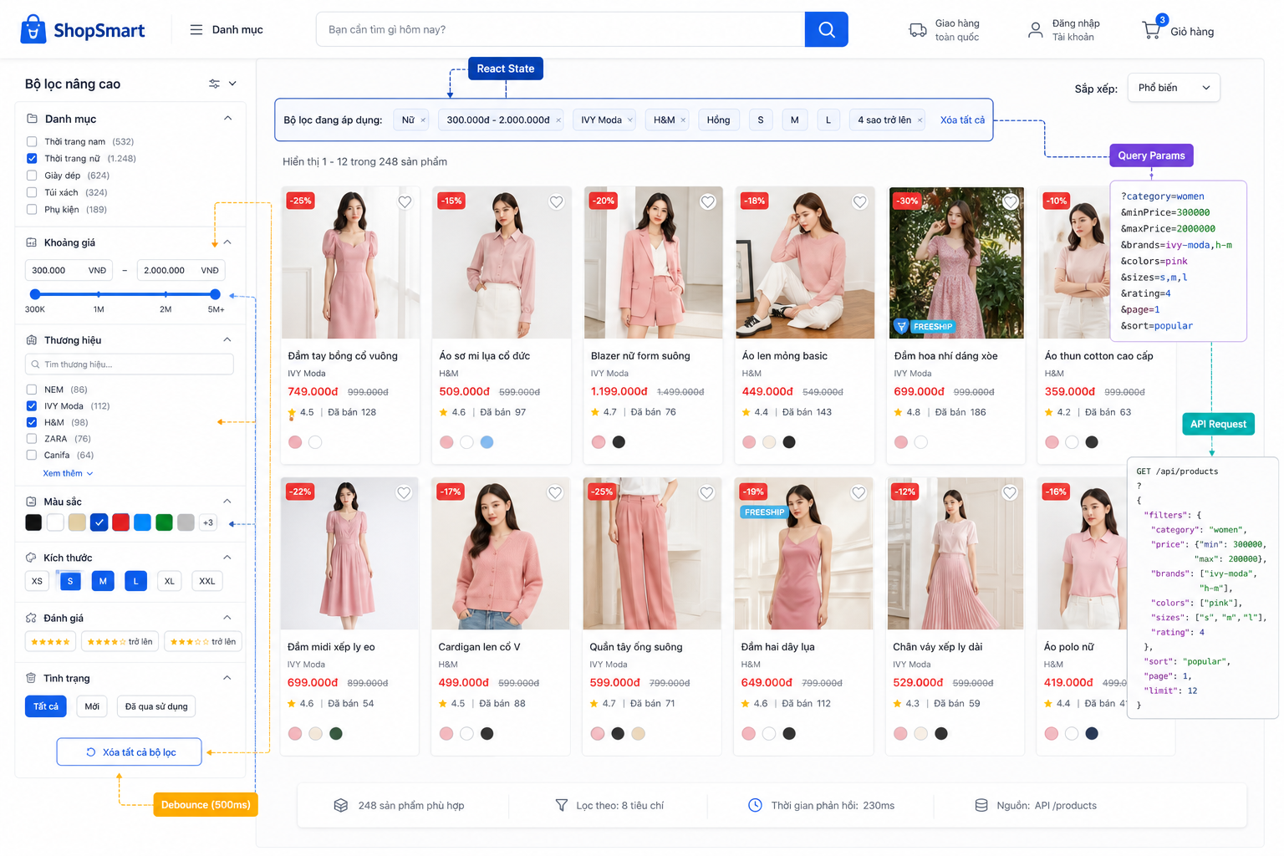This screenshot has height=856, width=1284.
Task: Click the ShopSmart bag logo
Action: [x=33, y=29]
